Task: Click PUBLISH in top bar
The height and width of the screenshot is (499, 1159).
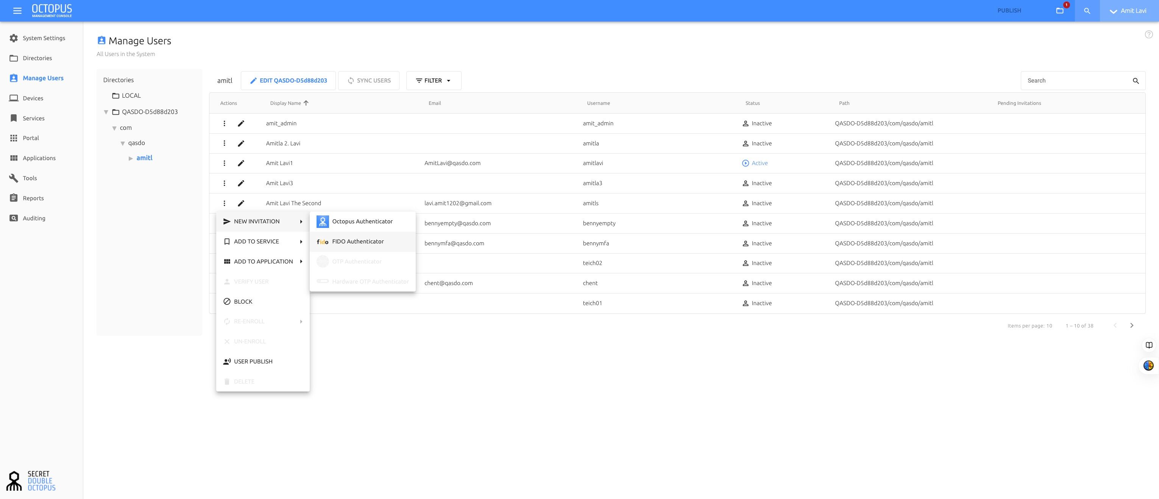Action: tap(1009, 11)
